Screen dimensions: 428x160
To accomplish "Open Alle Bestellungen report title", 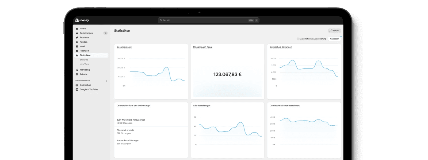I will (x=202, y=106).
